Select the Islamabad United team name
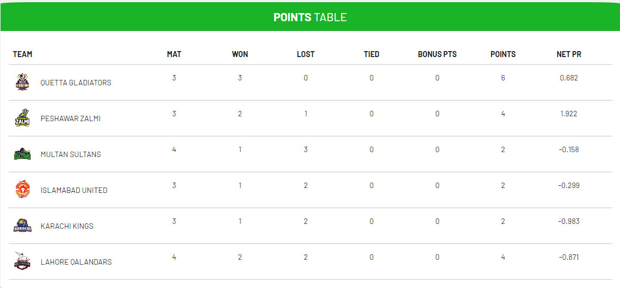 (74, 190)
